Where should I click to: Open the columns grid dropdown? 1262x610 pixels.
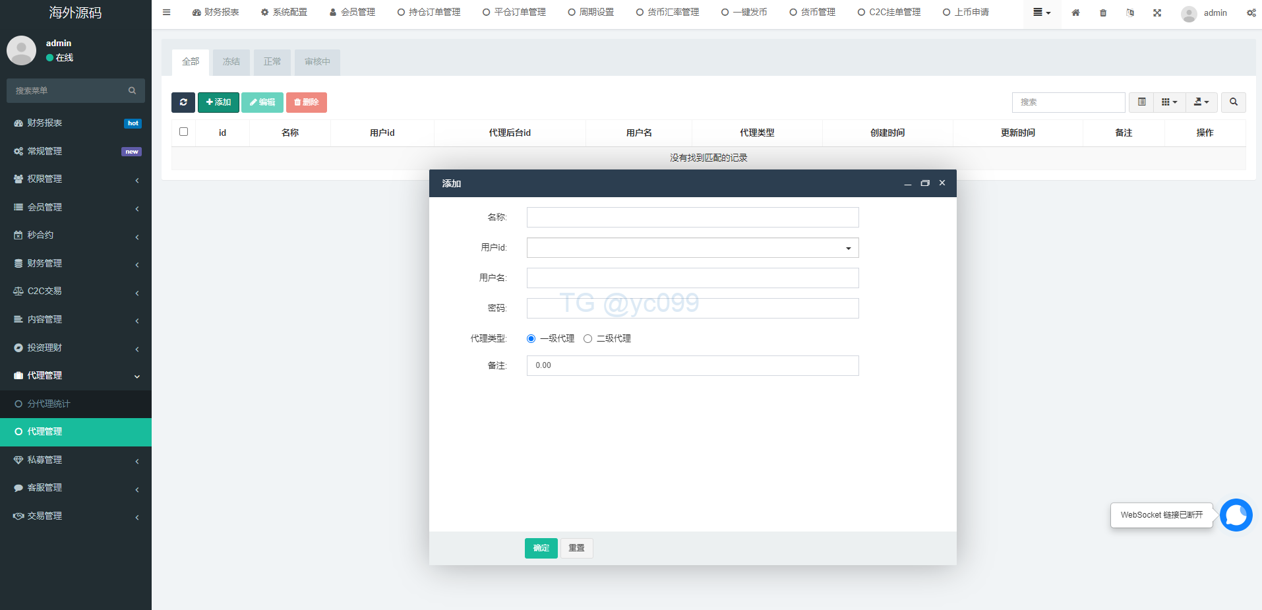1169,102
